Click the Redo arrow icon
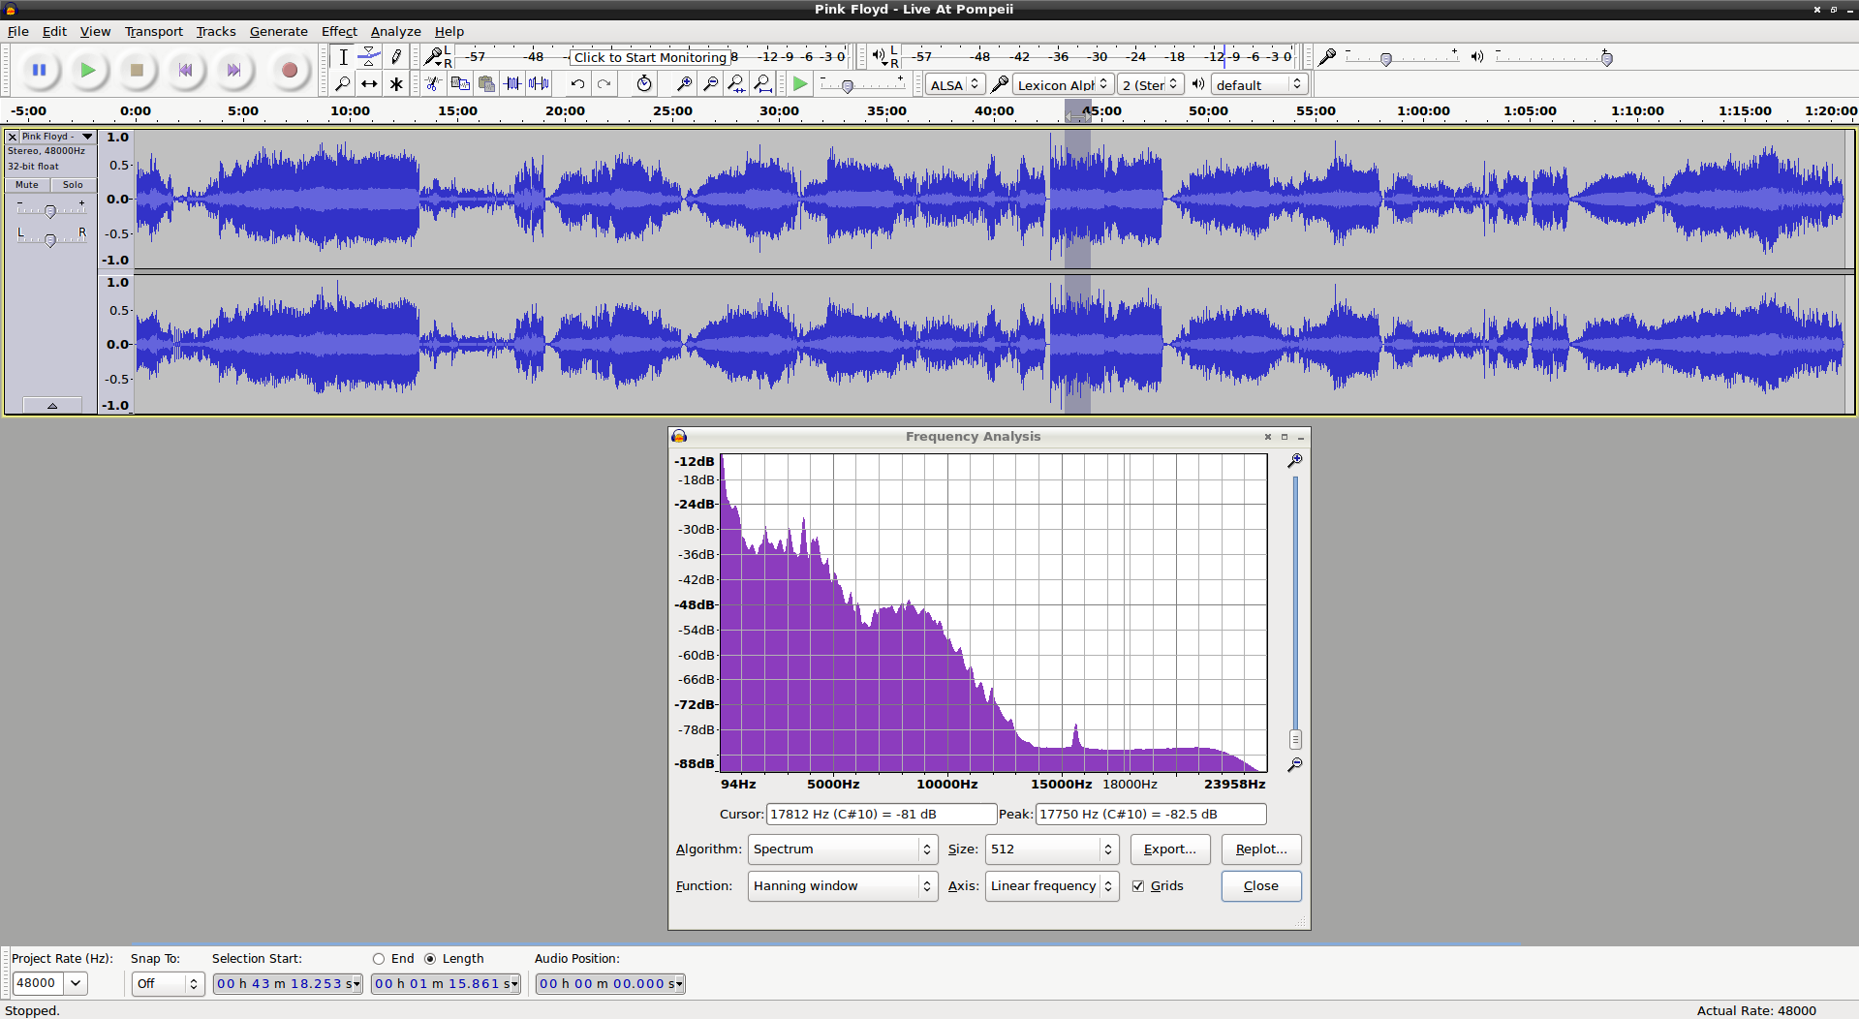Screen dimensions: 1859x1019 604,84
